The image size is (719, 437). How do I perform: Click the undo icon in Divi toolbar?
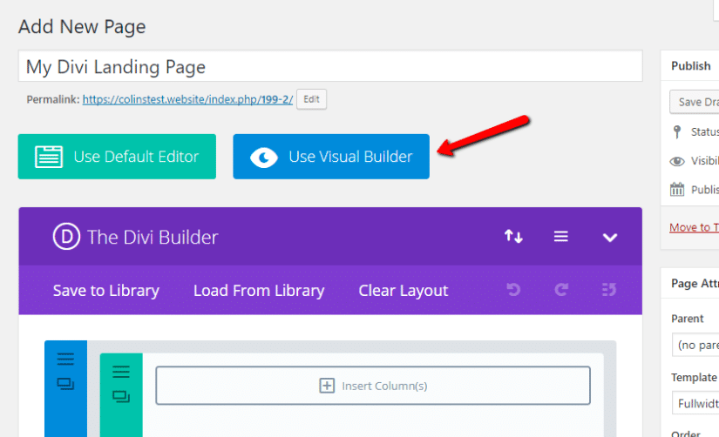513,290
